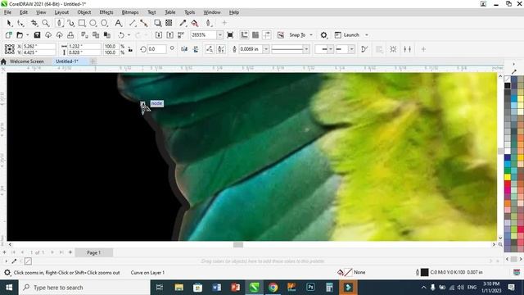
Task: Select the Transparency checkerboard tool
Action: pos(169,23)
